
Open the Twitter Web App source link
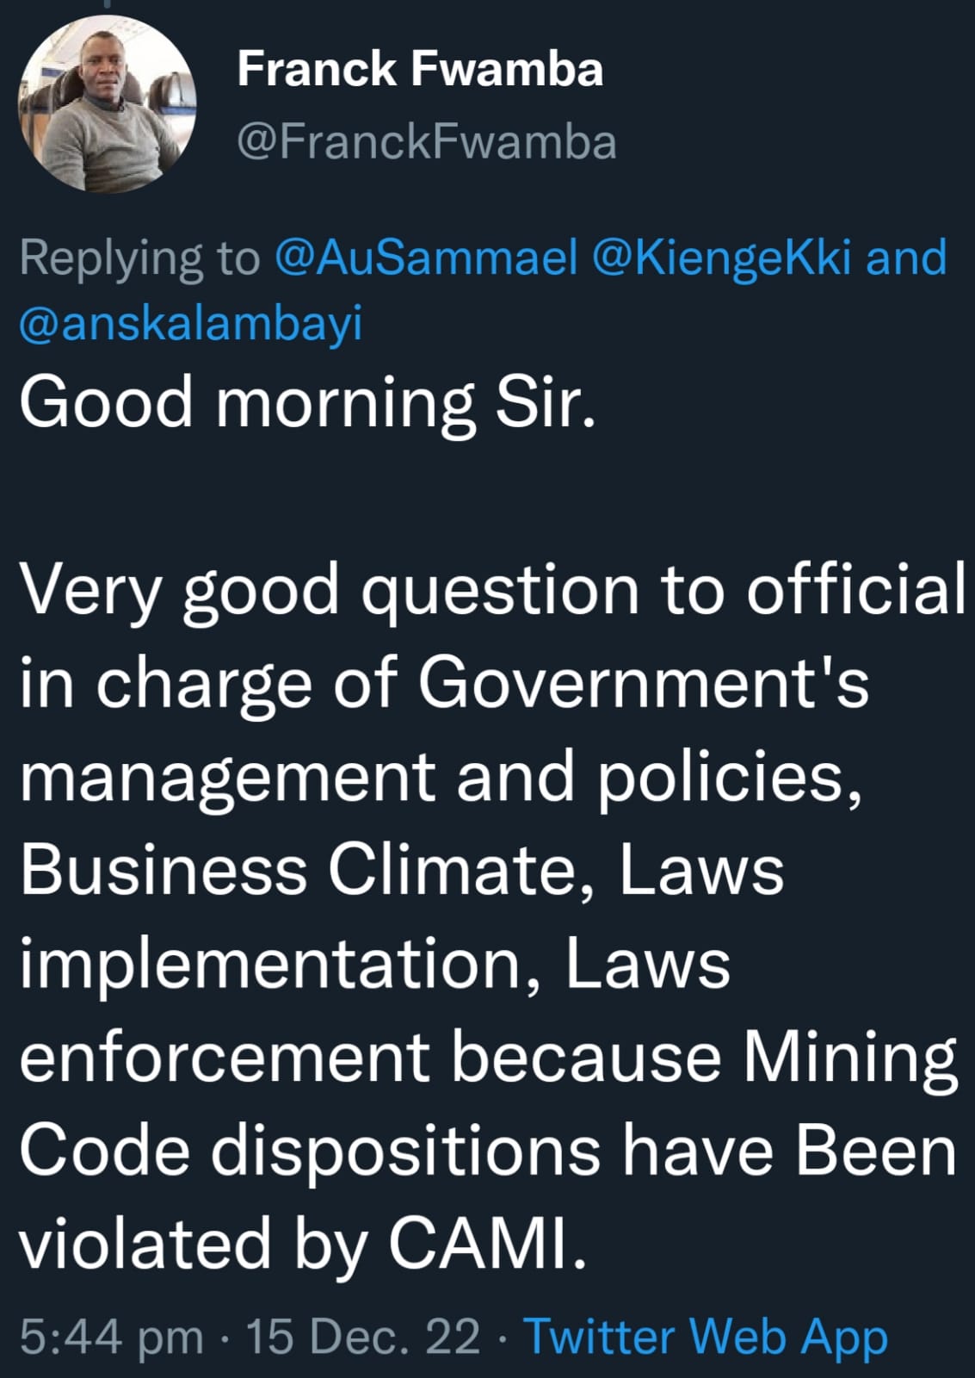click(706, 1337)
